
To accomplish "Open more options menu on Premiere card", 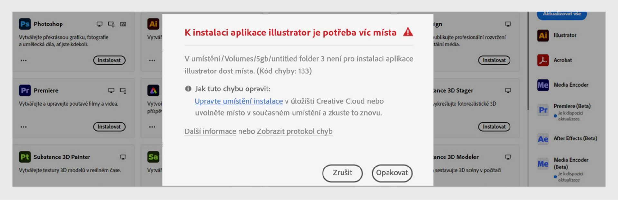I will coord(23,127).
